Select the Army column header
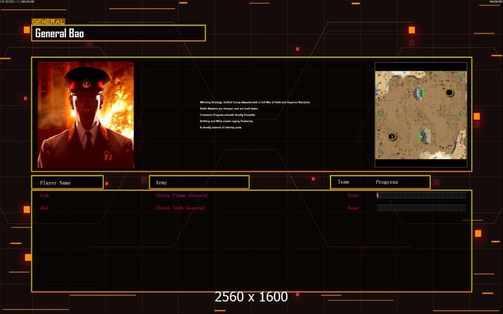This screenshot has width=503, height=314. (x=199, y=183)
